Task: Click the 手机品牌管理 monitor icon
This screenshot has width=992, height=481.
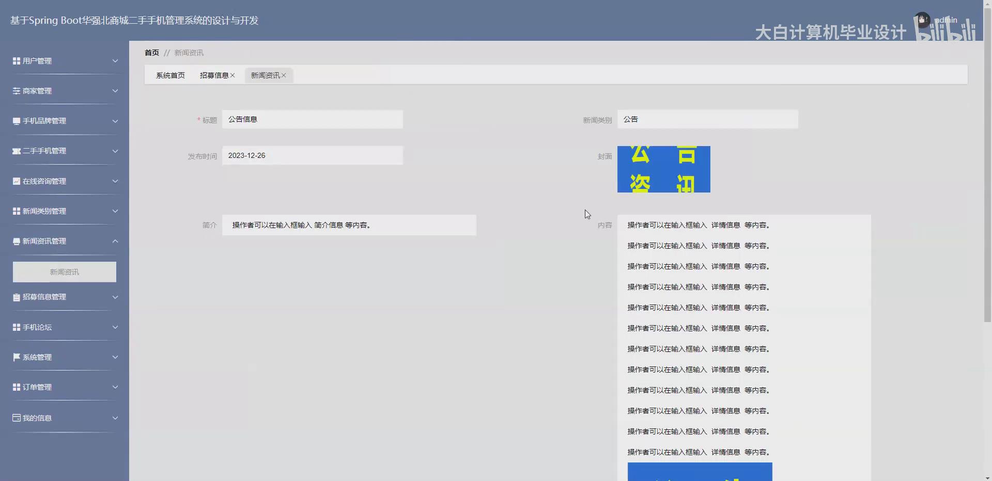Action: tap(17, 121)
